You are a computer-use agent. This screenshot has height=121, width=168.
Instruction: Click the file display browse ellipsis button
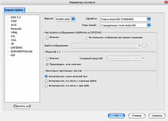tap(144, 46)
